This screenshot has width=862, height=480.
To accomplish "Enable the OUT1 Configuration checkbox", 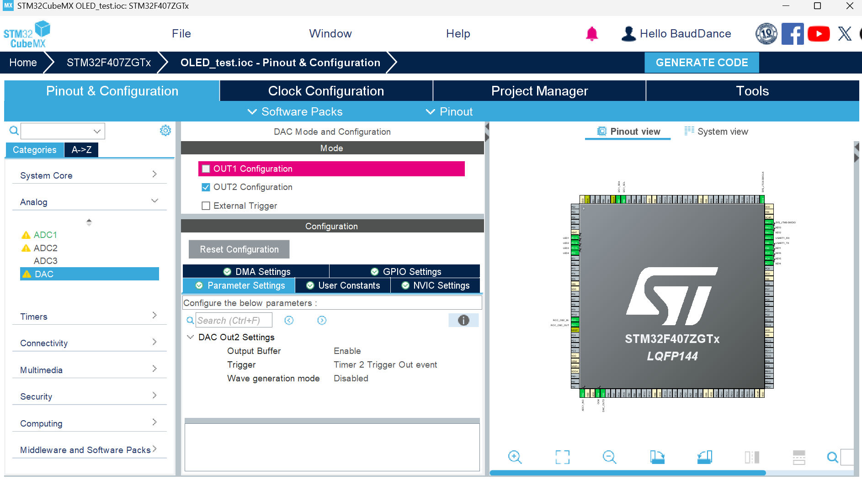I will (x=206, y=169).
